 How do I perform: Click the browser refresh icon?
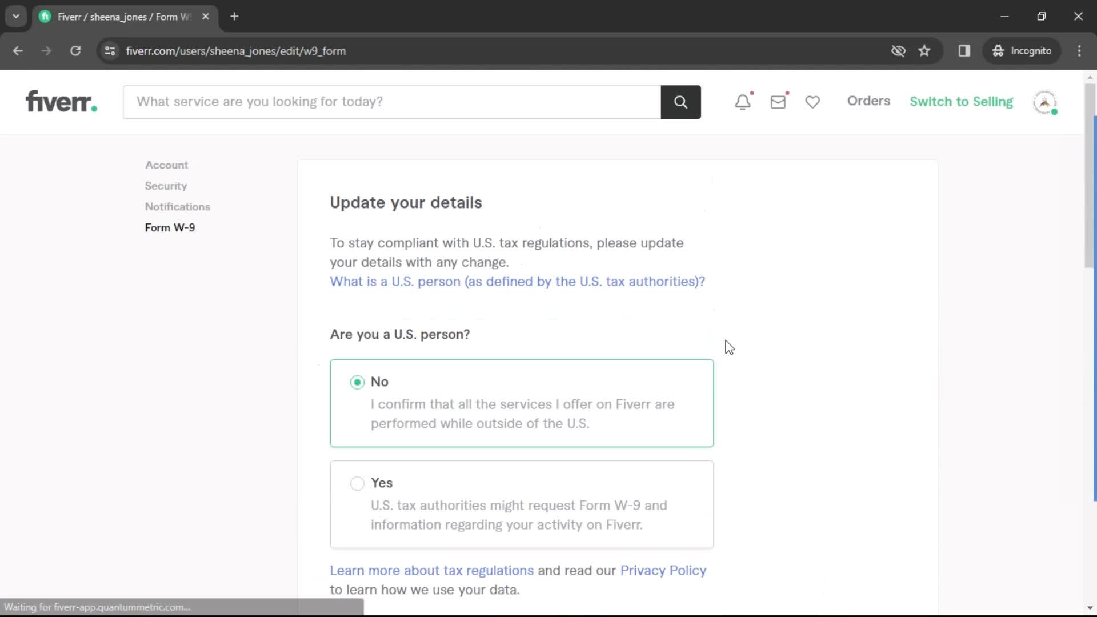pyautogui.click(x=75, y=50)
